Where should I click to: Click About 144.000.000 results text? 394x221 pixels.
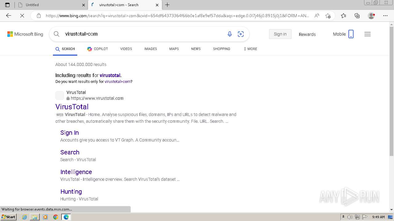81,64
